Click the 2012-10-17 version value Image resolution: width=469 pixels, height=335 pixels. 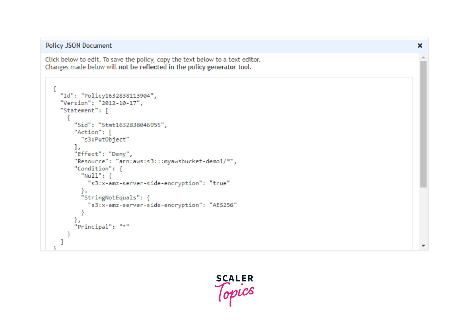120,103
